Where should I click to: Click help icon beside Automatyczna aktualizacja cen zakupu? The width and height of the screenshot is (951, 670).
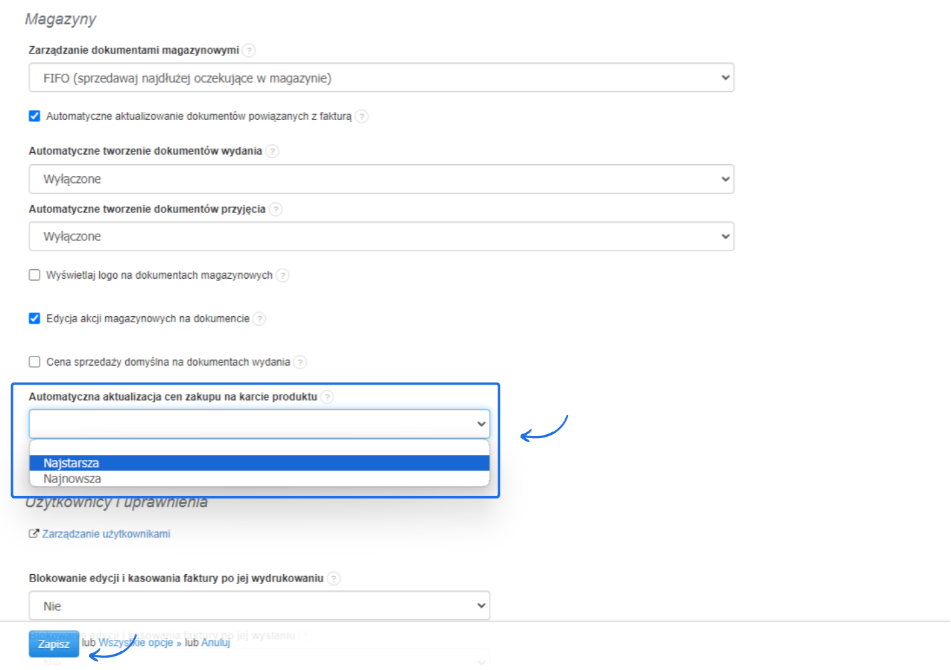click(327, 397)
